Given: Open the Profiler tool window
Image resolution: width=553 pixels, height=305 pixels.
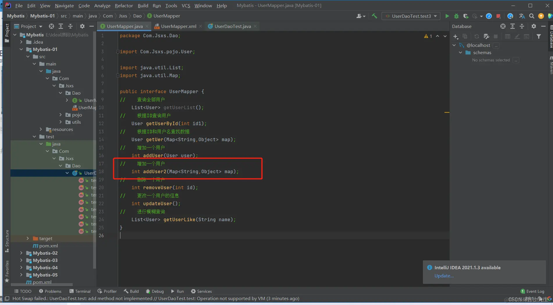Looking at the screenshot, I should [x=107, y=291].
